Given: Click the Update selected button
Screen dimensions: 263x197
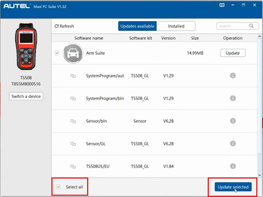Looking at the screenshot, I should point(233,187).
